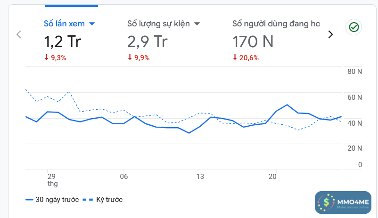Select the 'Số người dùng đang hoạt động' tab
This screenshot has width=378, height=218.
coord(276,24)
